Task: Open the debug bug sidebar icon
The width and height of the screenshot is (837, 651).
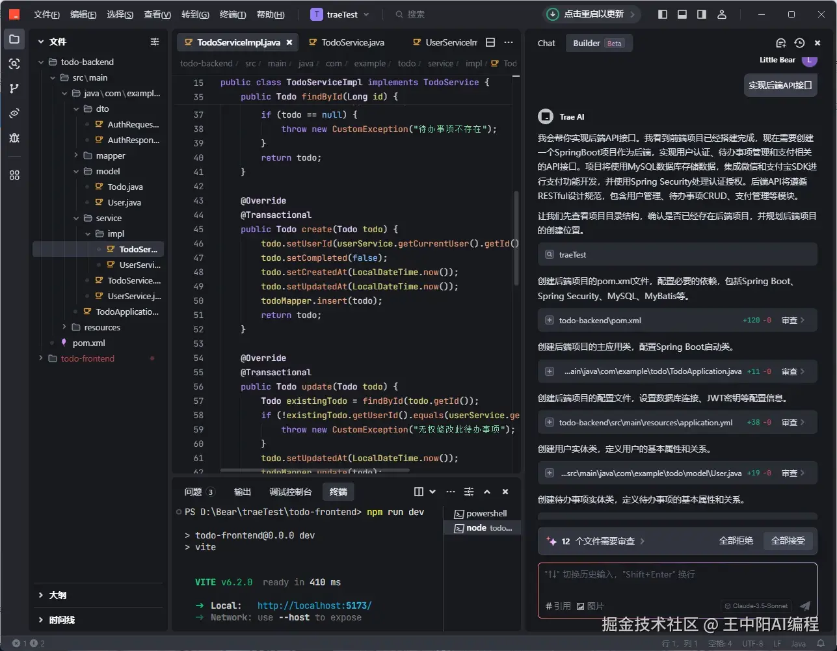Action: pyautogui.click(x=14, y=138)
